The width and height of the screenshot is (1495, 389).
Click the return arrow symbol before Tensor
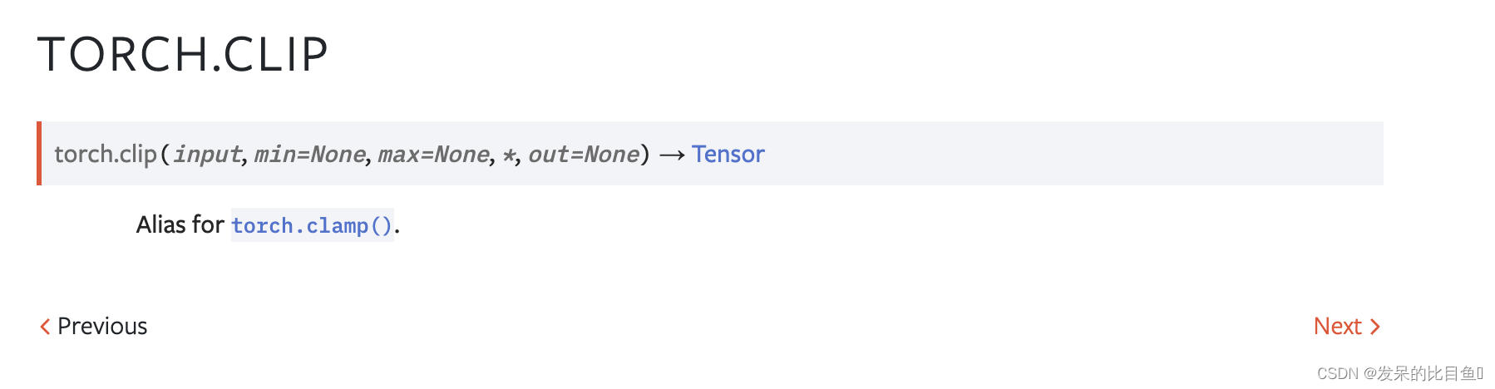[x=672, y=155]
